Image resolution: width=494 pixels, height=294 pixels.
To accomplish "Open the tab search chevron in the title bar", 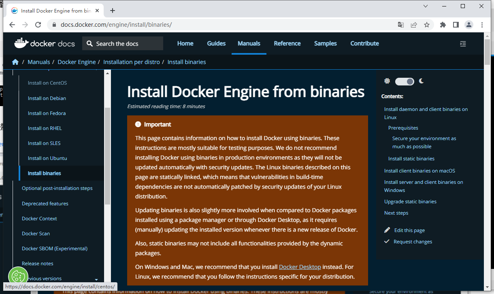I will pyautogui.click(x=426, y=6).
